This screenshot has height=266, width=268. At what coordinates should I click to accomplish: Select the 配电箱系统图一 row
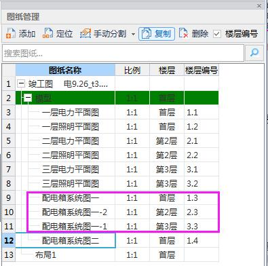71,198
